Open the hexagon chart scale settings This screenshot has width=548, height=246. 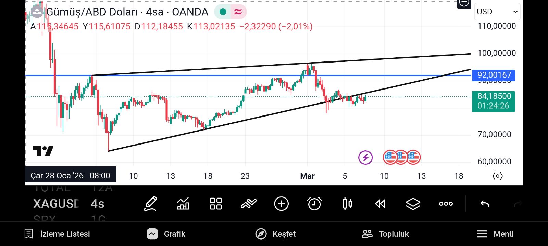coord(497,176)
